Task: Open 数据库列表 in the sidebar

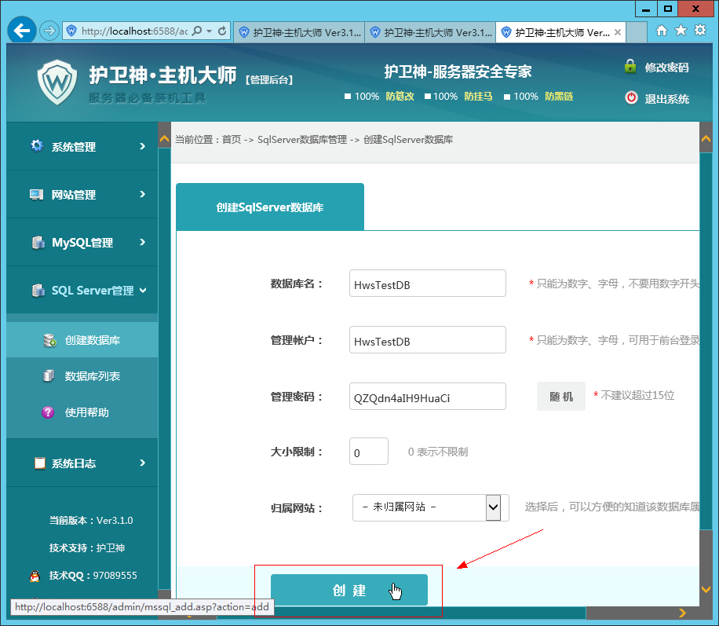Action: (x=82, y=376)
